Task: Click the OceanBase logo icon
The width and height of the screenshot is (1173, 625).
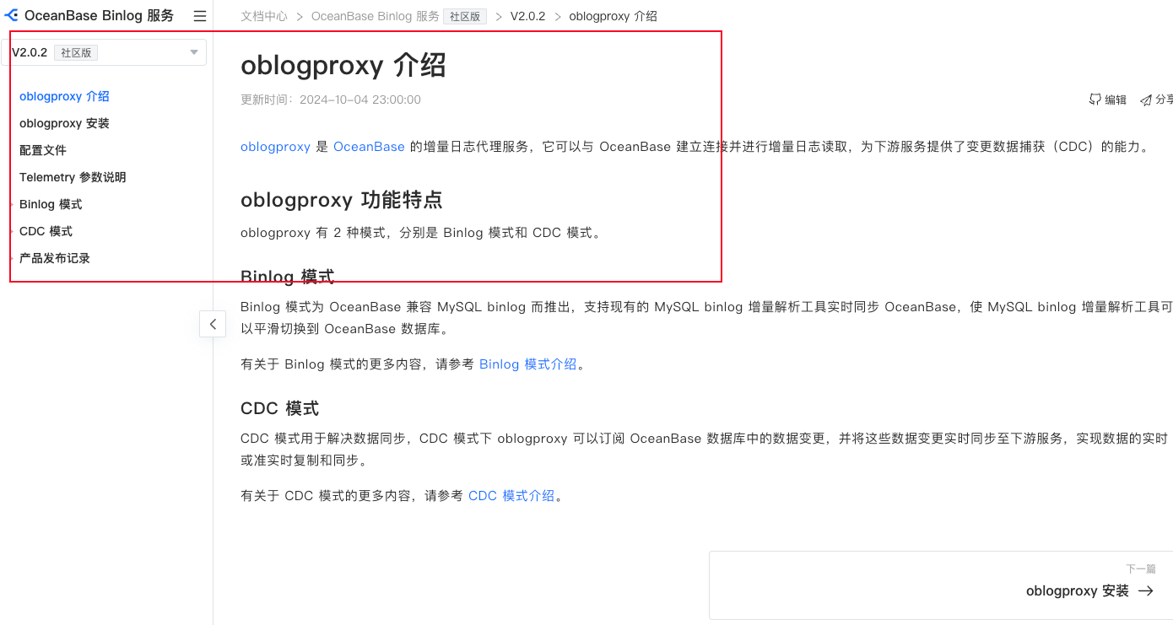Action: [x=12, y=15]
